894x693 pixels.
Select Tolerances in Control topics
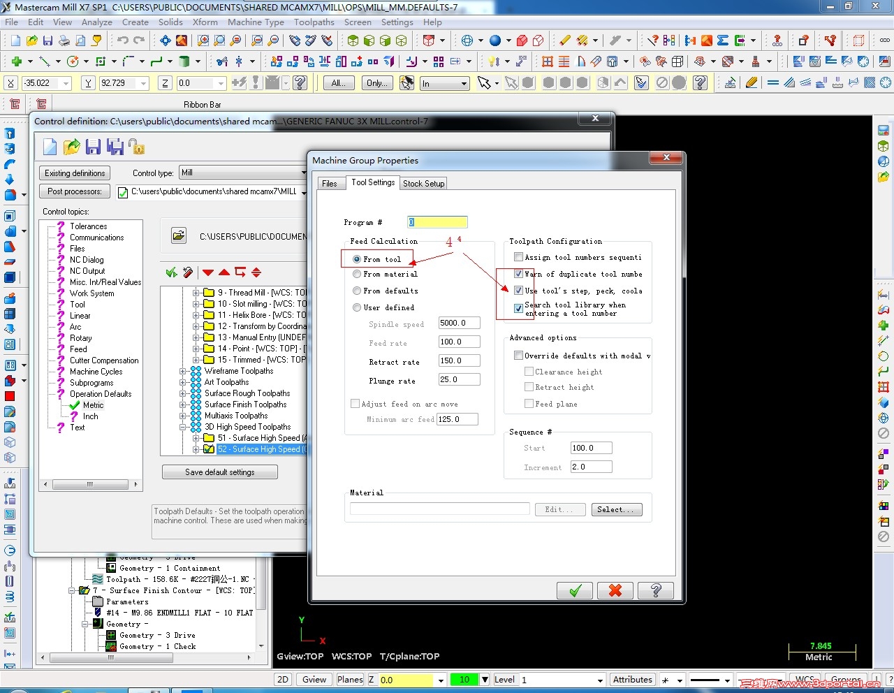tap(88, 226)
